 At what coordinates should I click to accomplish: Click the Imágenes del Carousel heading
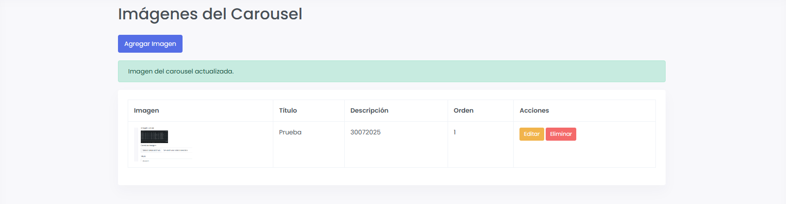coord(210,14)
